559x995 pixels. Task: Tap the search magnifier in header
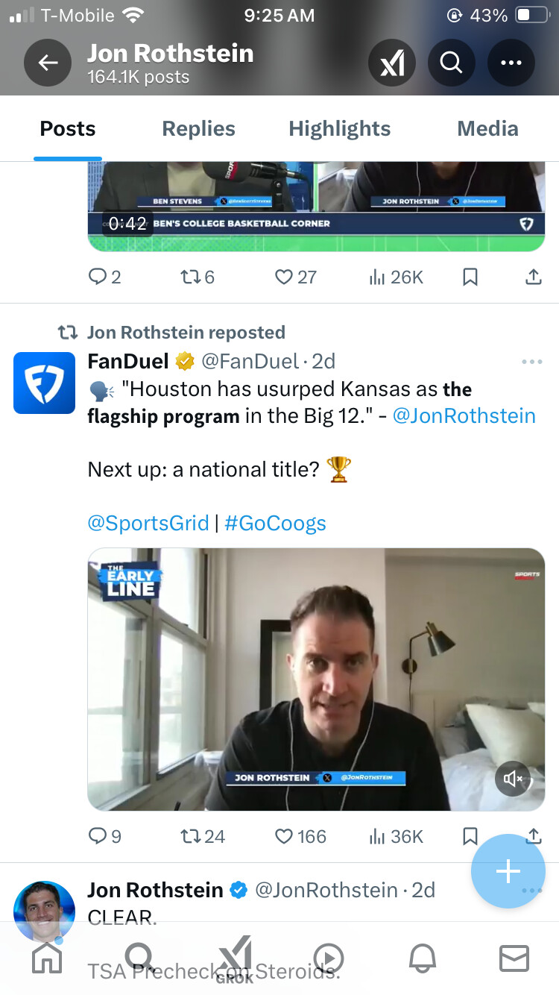452,63
